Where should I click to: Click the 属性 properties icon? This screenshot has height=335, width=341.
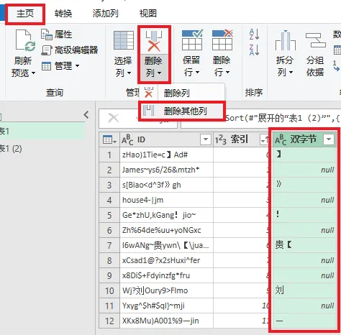click(x=46, y=35)
